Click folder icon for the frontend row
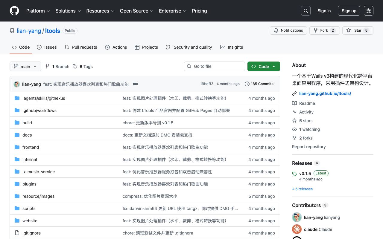 pyautogui.click(x=17, y=147)
